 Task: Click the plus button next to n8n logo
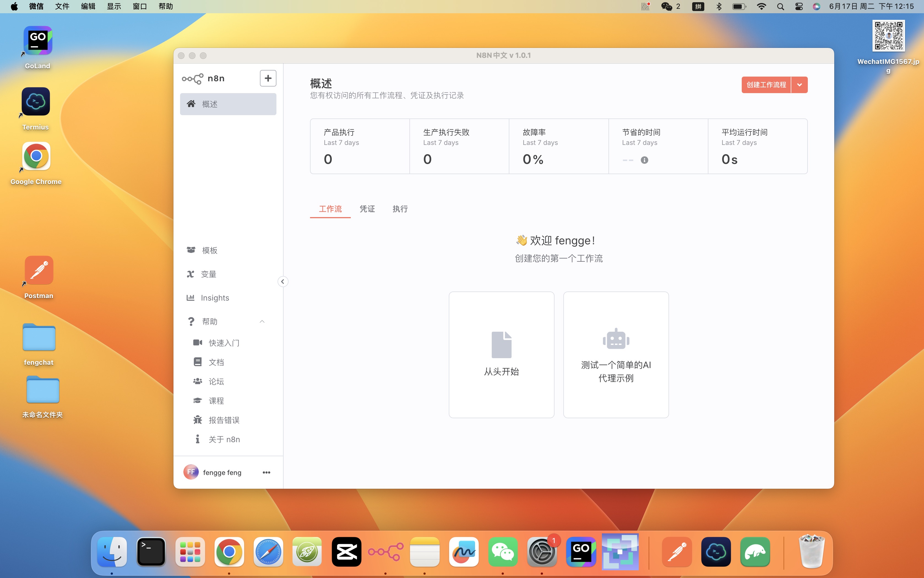[268, 78]
